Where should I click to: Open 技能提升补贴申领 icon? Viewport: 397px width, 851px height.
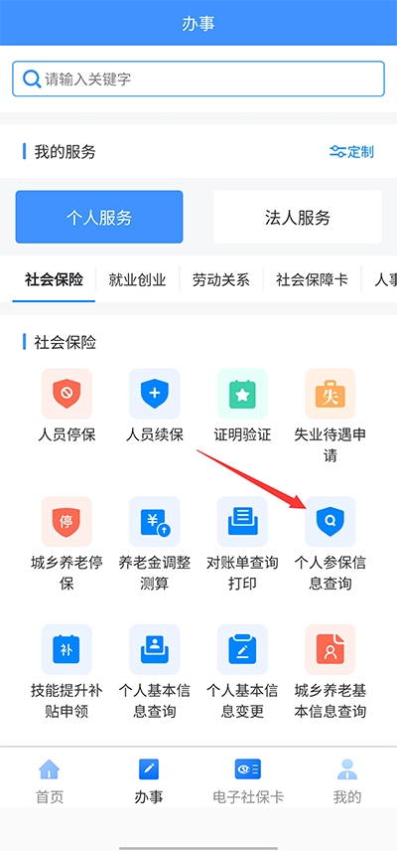66,649
